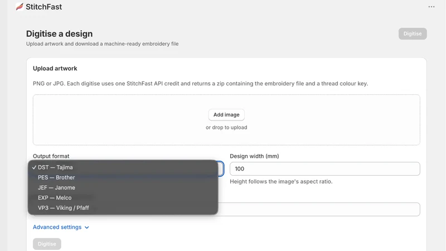The width and height of the screenshot is (446, 251).
Task: Open the three-dot more options menu
Action: click(431, 7)
